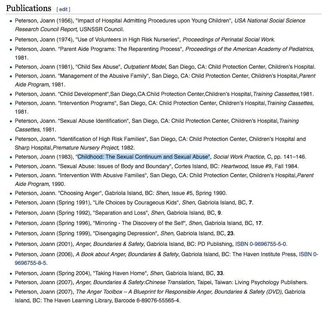Viewport: 328px width, 313px height.
Task: Click "Anger, Boundaries & Safety" in the 2001 entry
Action: (110, 244)
